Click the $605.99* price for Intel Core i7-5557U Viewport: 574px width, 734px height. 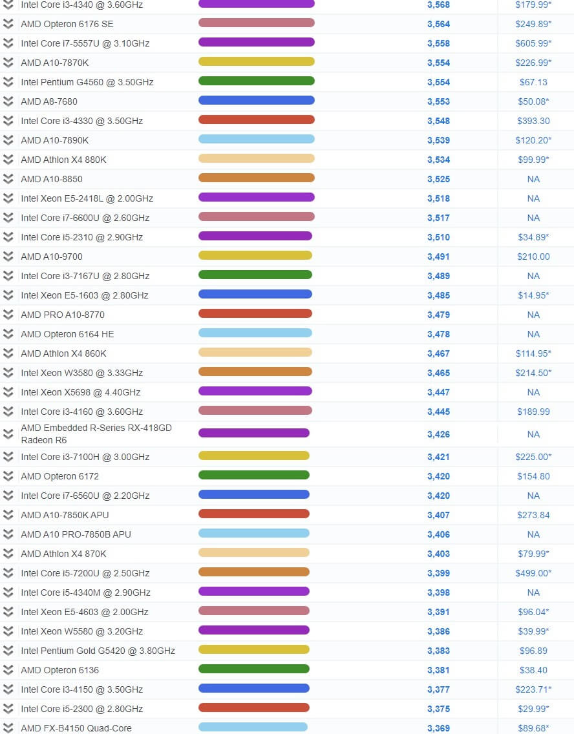pos(533,43)
